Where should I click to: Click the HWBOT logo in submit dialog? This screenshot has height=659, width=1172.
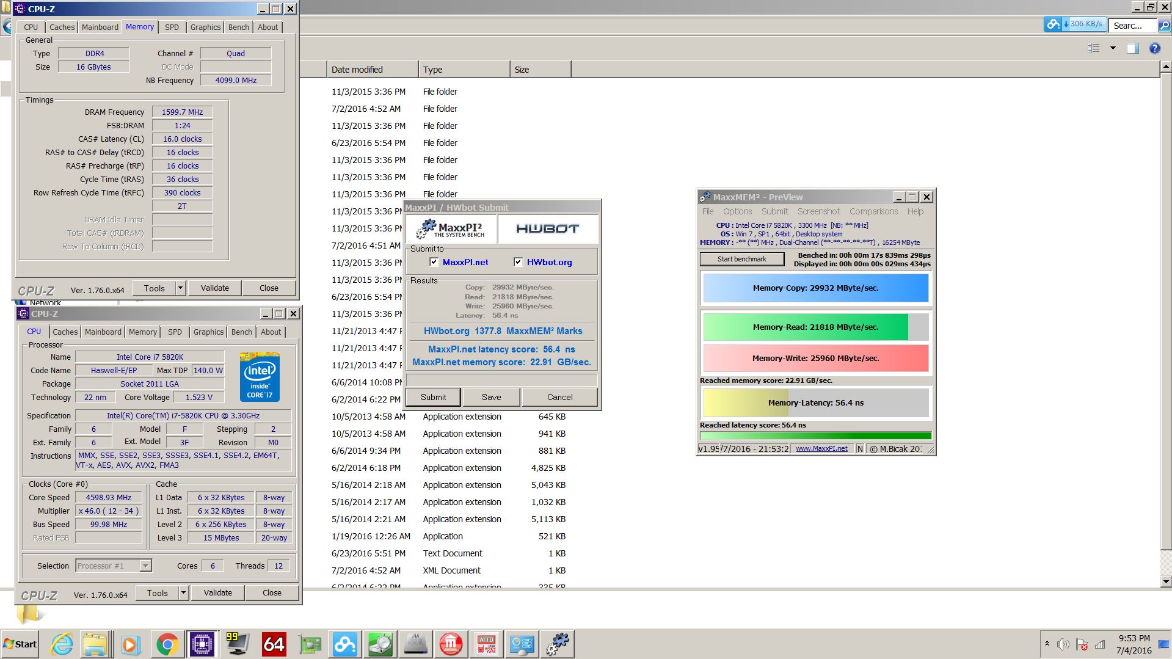[548, 228]
